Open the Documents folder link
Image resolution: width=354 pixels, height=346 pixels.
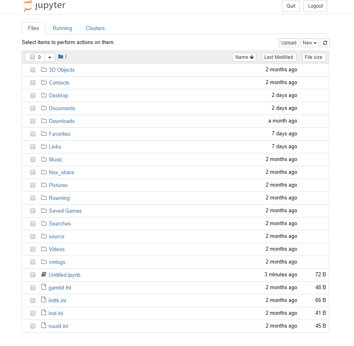(62, 108)
